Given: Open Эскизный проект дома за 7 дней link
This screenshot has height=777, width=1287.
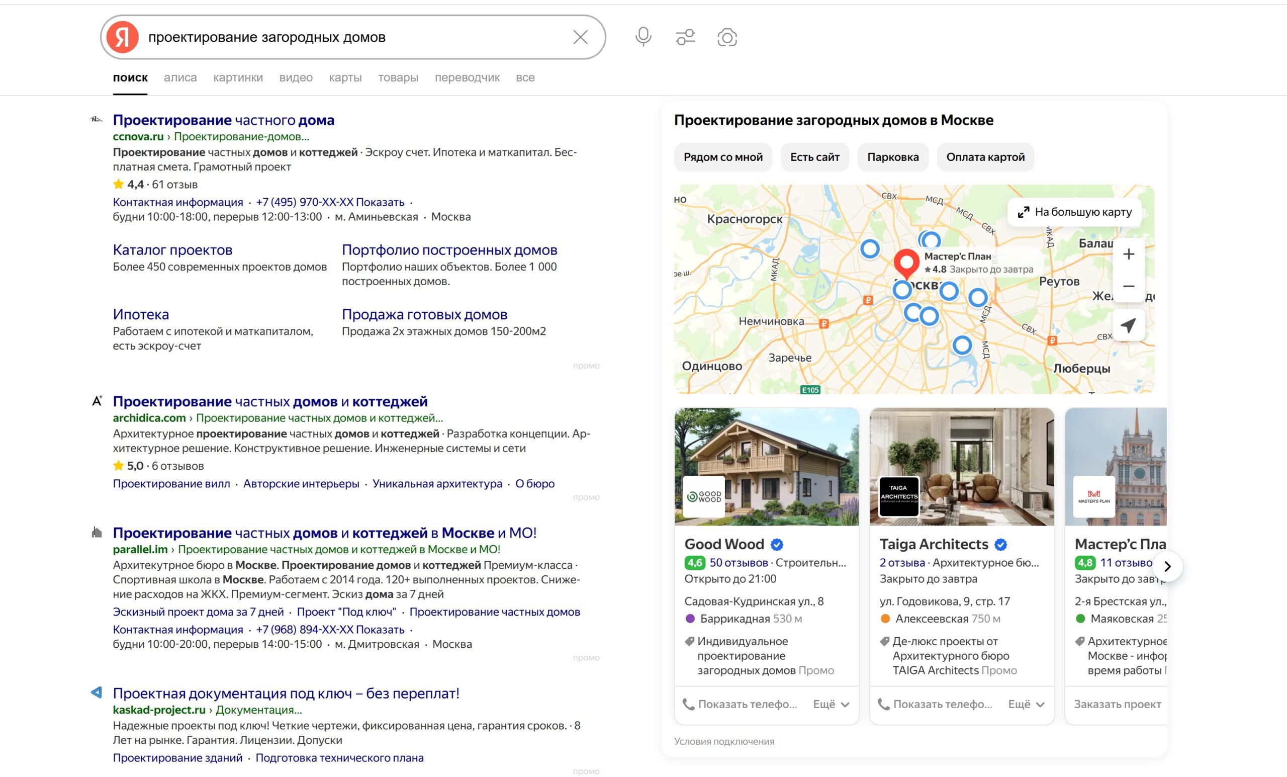Looking at the screenshot, I should click(x=198, y=612).
